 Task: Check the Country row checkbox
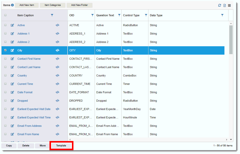5,75
